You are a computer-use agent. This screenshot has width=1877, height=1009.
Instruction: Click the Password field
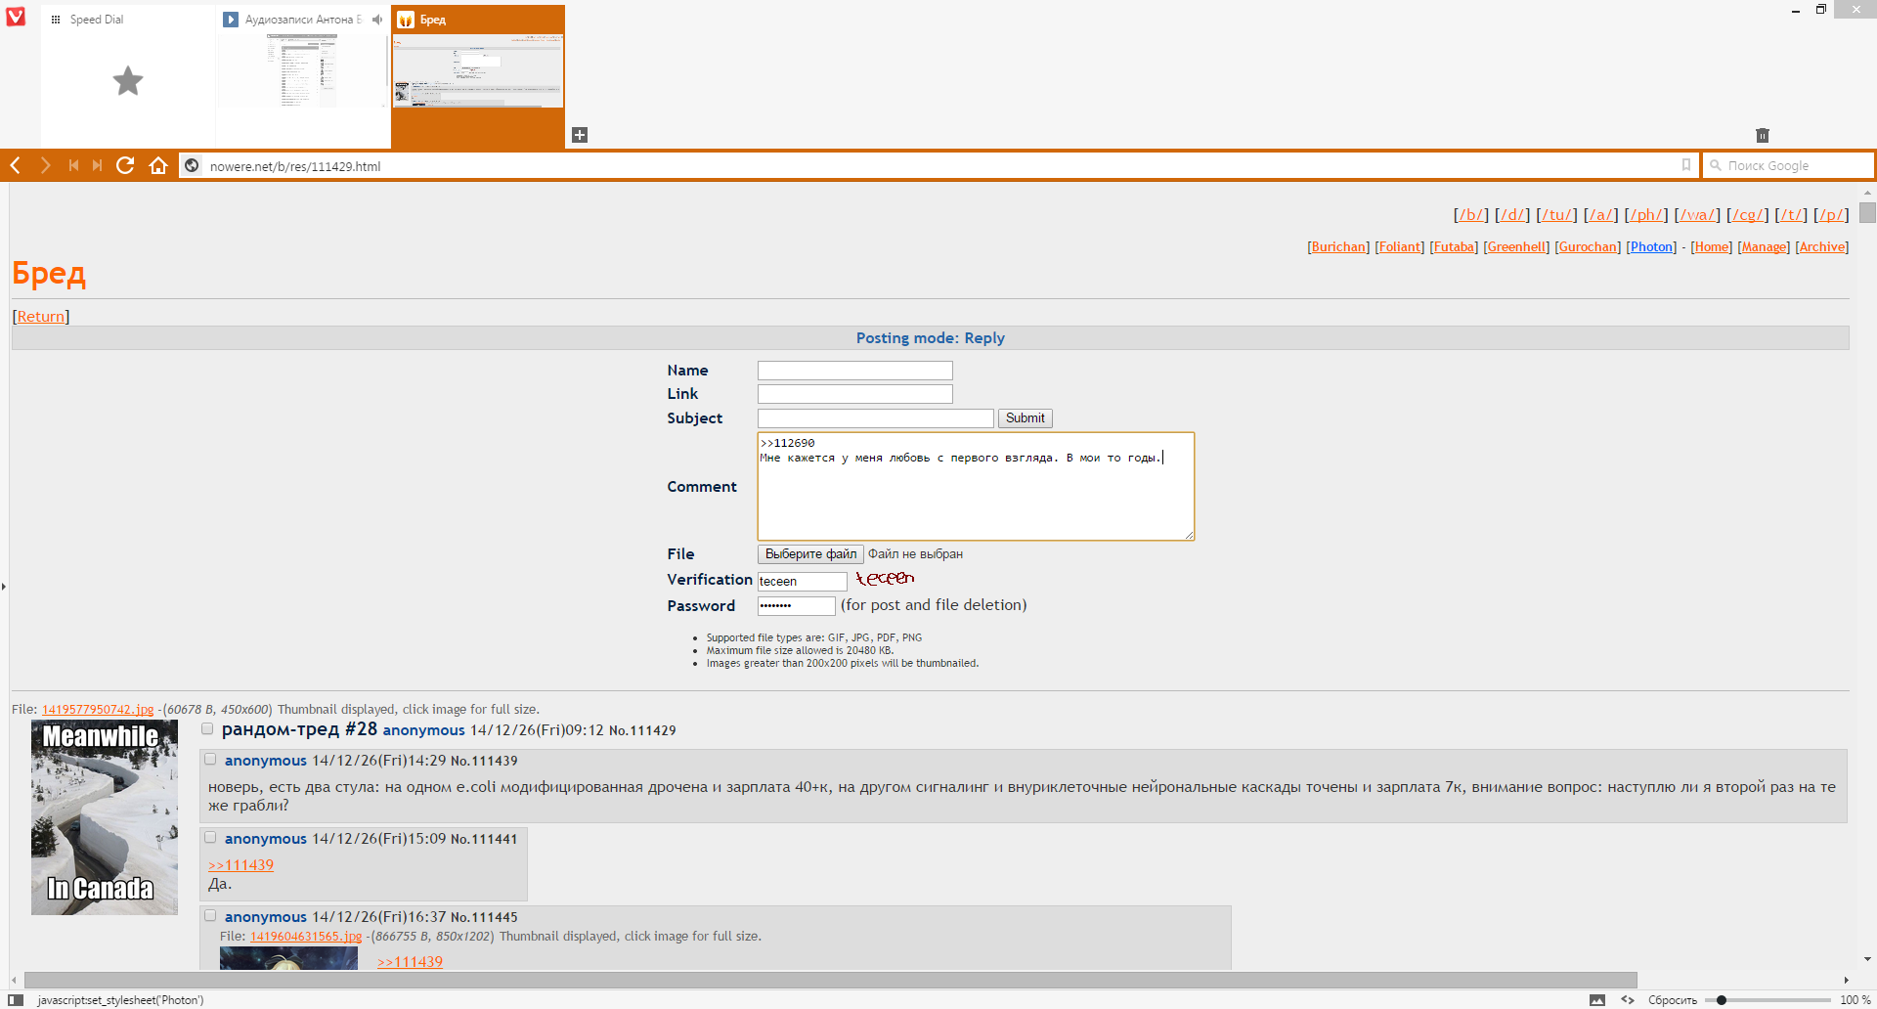tap(797, 606)
